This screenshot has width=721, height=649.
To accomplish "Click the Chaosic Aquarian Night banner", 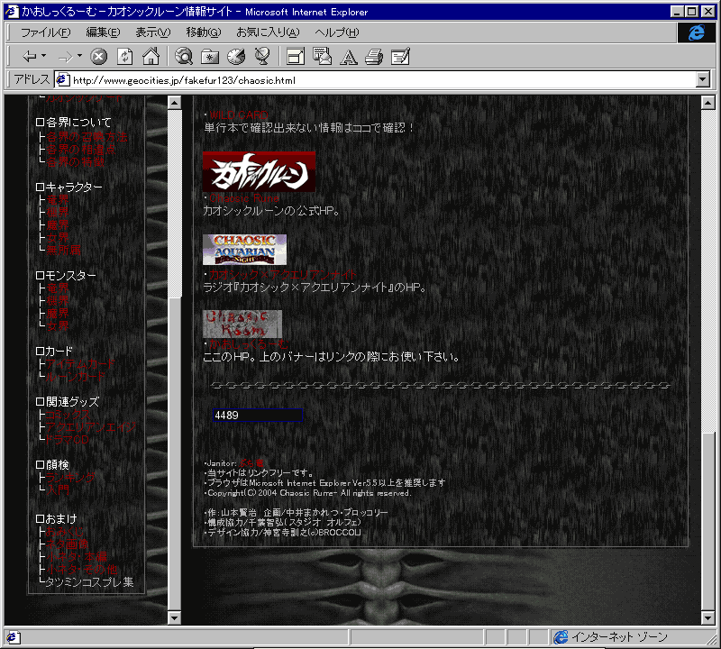I will [244, 250].
